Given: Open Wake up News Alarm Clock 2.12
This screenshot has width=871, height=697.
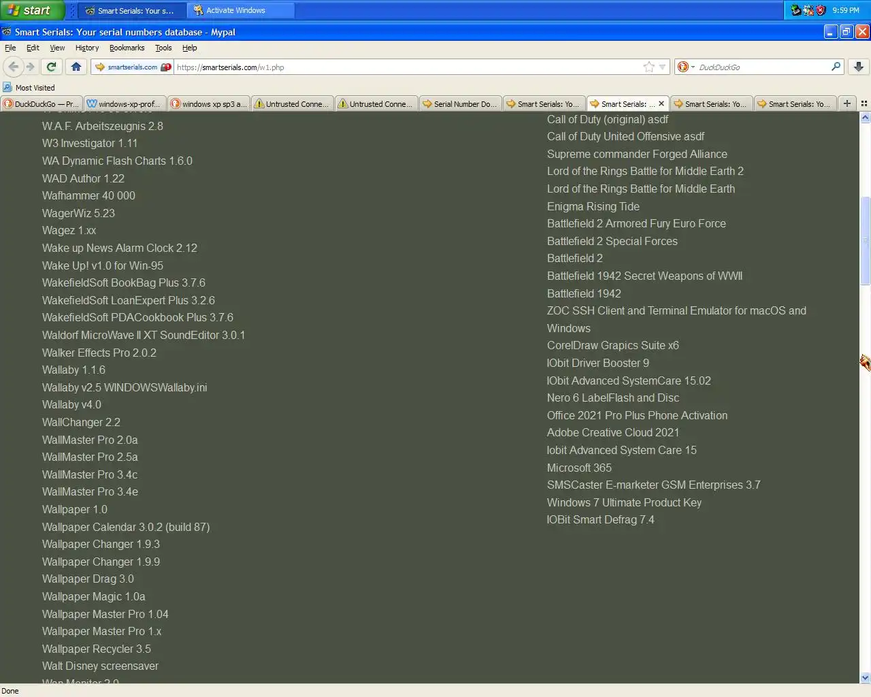Looking at the screenshot, I should [x=120, y=248].
